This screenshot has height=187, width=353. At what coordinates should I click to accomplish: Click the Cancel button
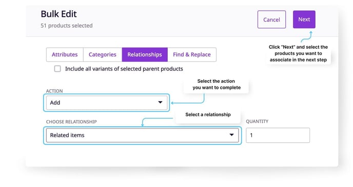pyautogui.click(x=271, y=20)
